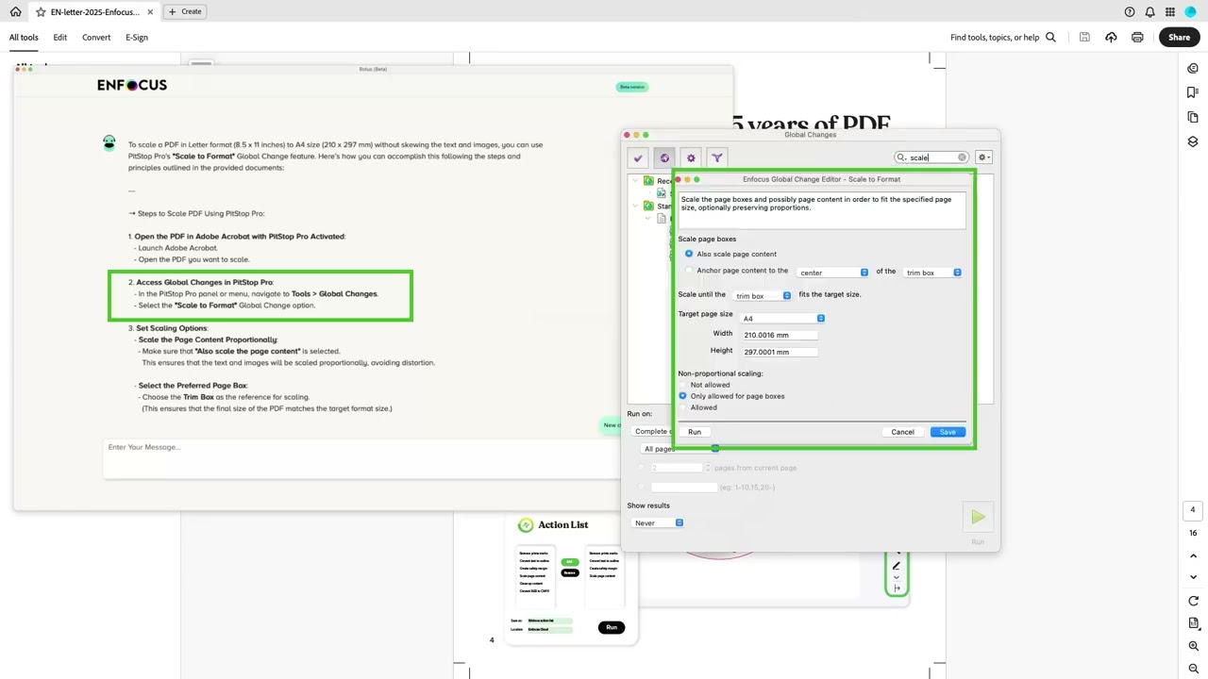Select 'Also scale page content' radio
This screenshot has height=679, width=1208.
[689, 254]
